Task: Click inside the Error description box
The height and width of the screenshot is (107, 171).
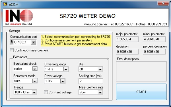Action: coord(141,72)
